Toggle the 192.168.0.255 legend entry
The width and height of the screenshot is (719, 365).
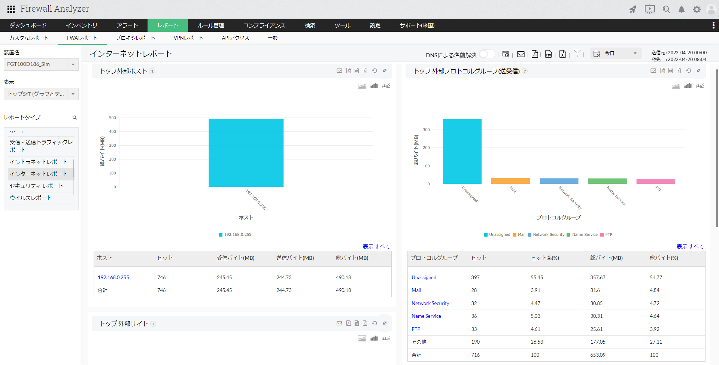(x=235, y=235)
